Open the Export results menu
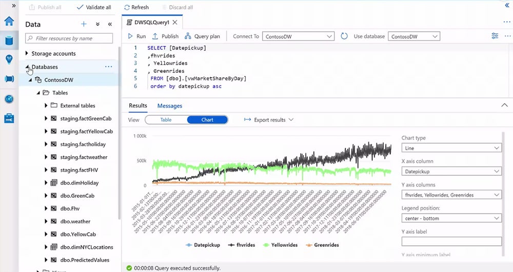Image resolution: width=513 pixels, height=272 pixels. pos(269,120)
